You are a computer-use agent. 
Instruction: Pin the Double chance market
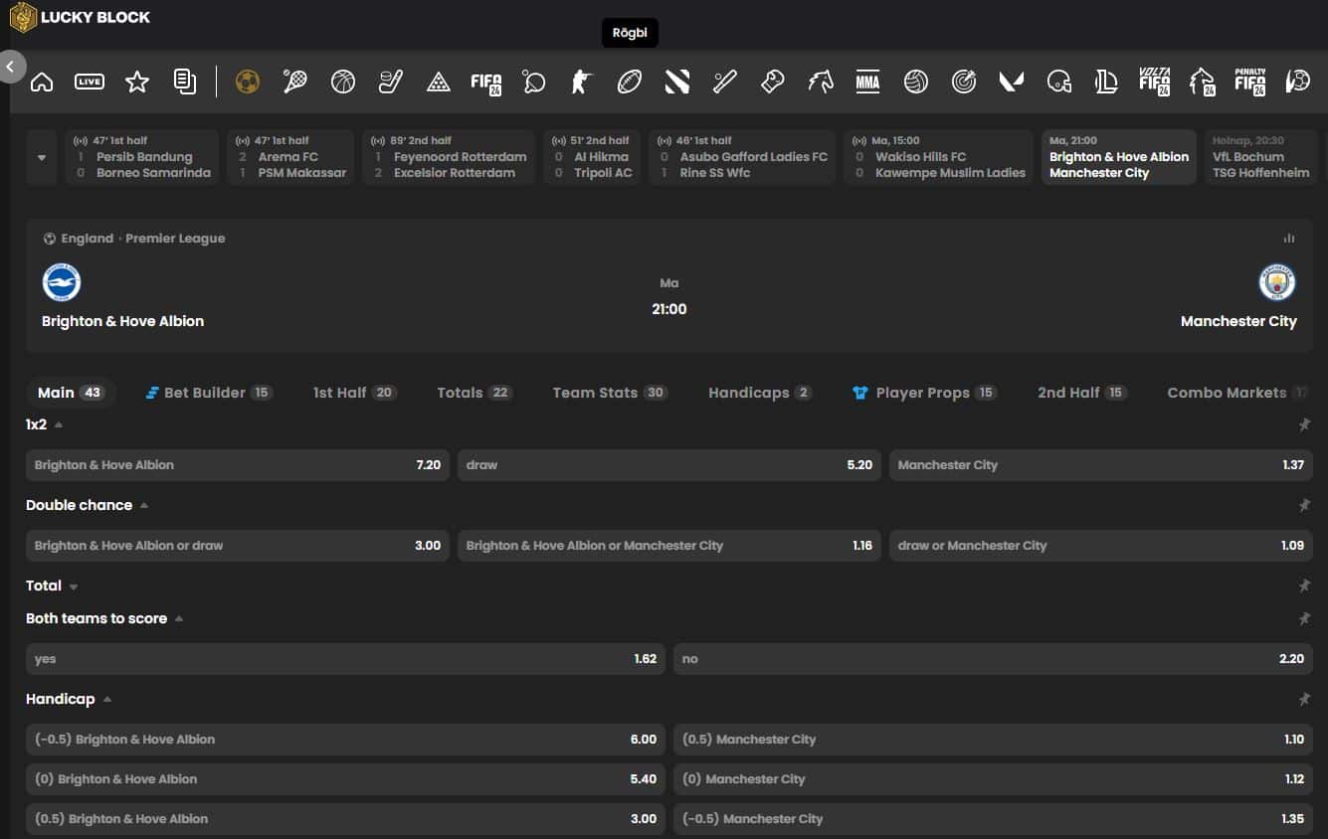(x=1304, y=505)
